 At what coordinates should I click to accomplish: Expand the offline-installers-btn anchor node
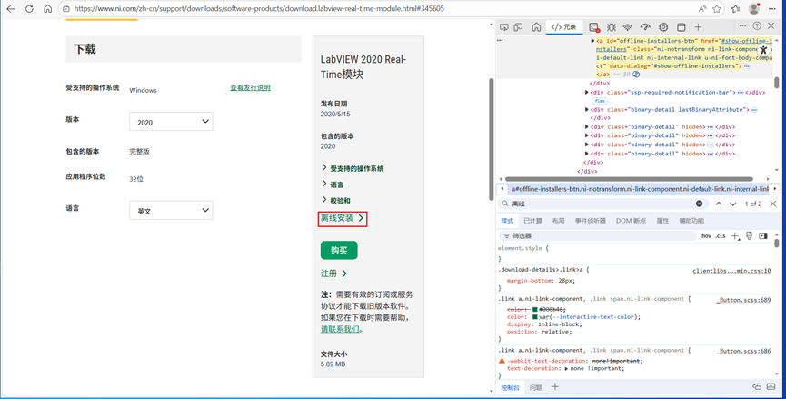click(592, 41)
